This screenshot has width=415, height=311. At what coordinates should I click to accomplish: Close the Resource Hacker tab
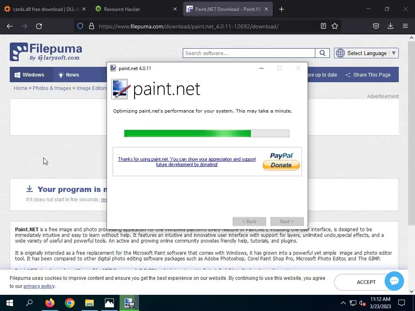(175, 9)
